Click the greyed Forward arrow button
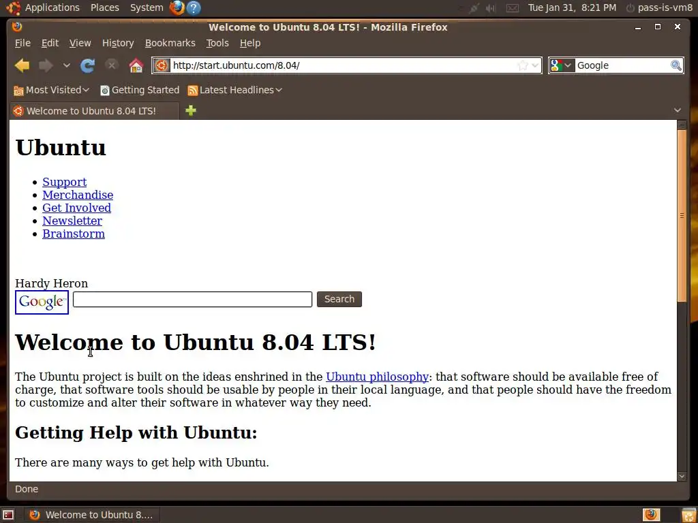This screenshot has height=523, width=698. (x=46, y=65)
